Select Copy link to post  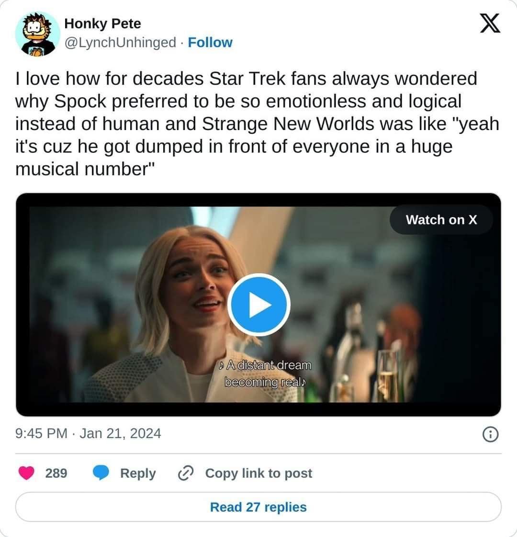pyautogui.click(x=258, y=473)
